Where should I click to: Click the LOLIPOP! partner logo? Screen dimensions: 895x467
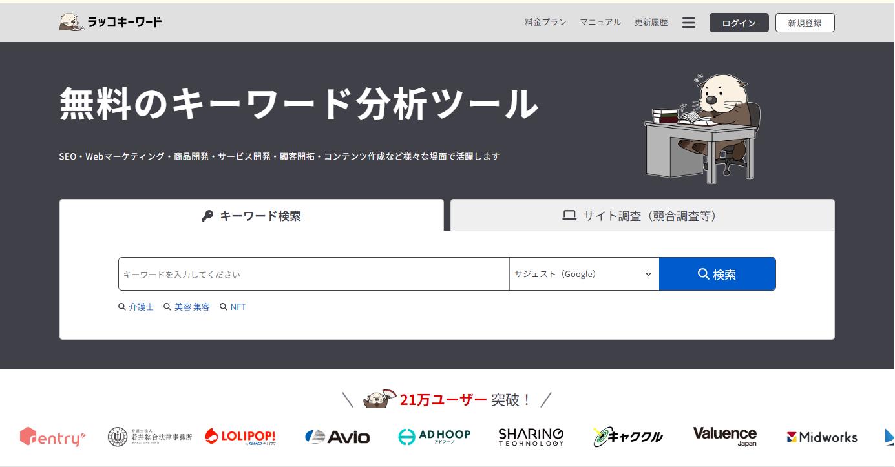(241, 436)
